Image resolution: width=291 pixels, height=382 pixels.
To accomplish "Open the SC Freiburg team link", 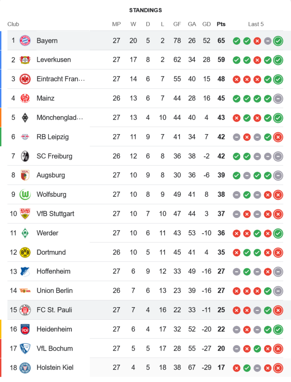I will tap(54, 156).
